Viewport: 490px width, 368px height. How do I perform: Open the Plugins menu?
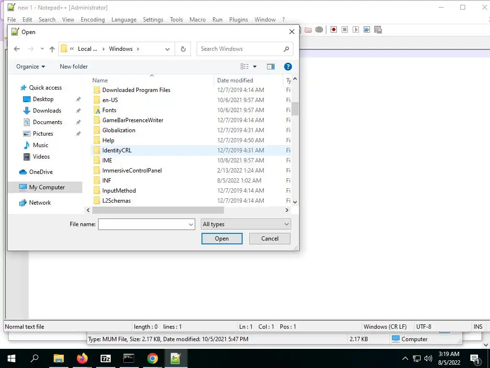point(238,19)
